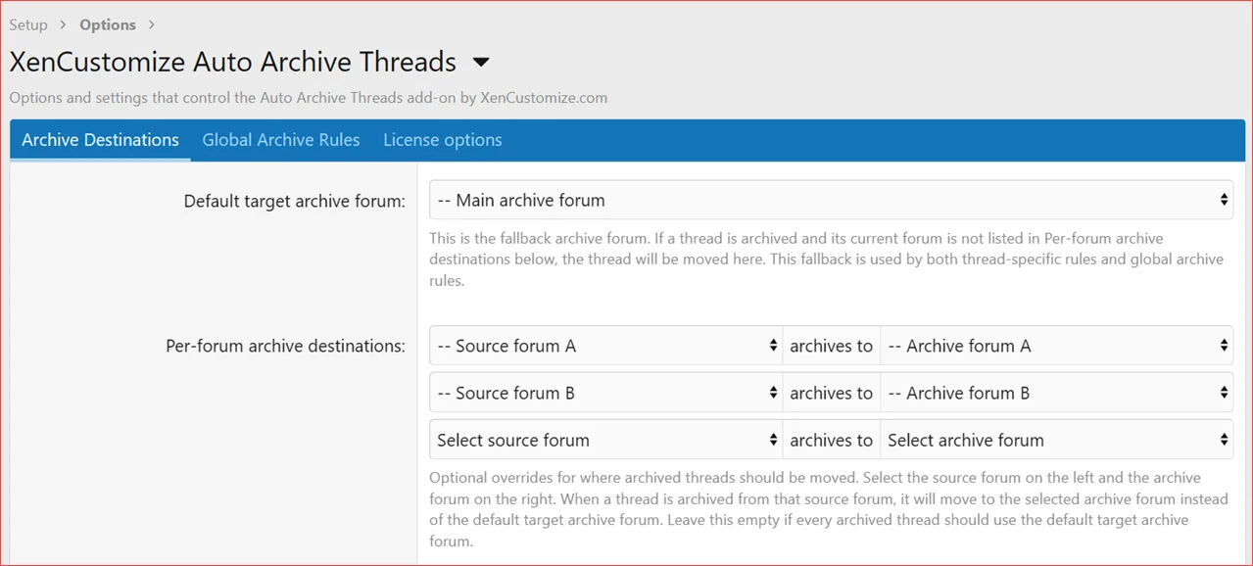1253x566 pixels.
Task: Open the Archive forum A dropdown
Action: click(1056, 346)
